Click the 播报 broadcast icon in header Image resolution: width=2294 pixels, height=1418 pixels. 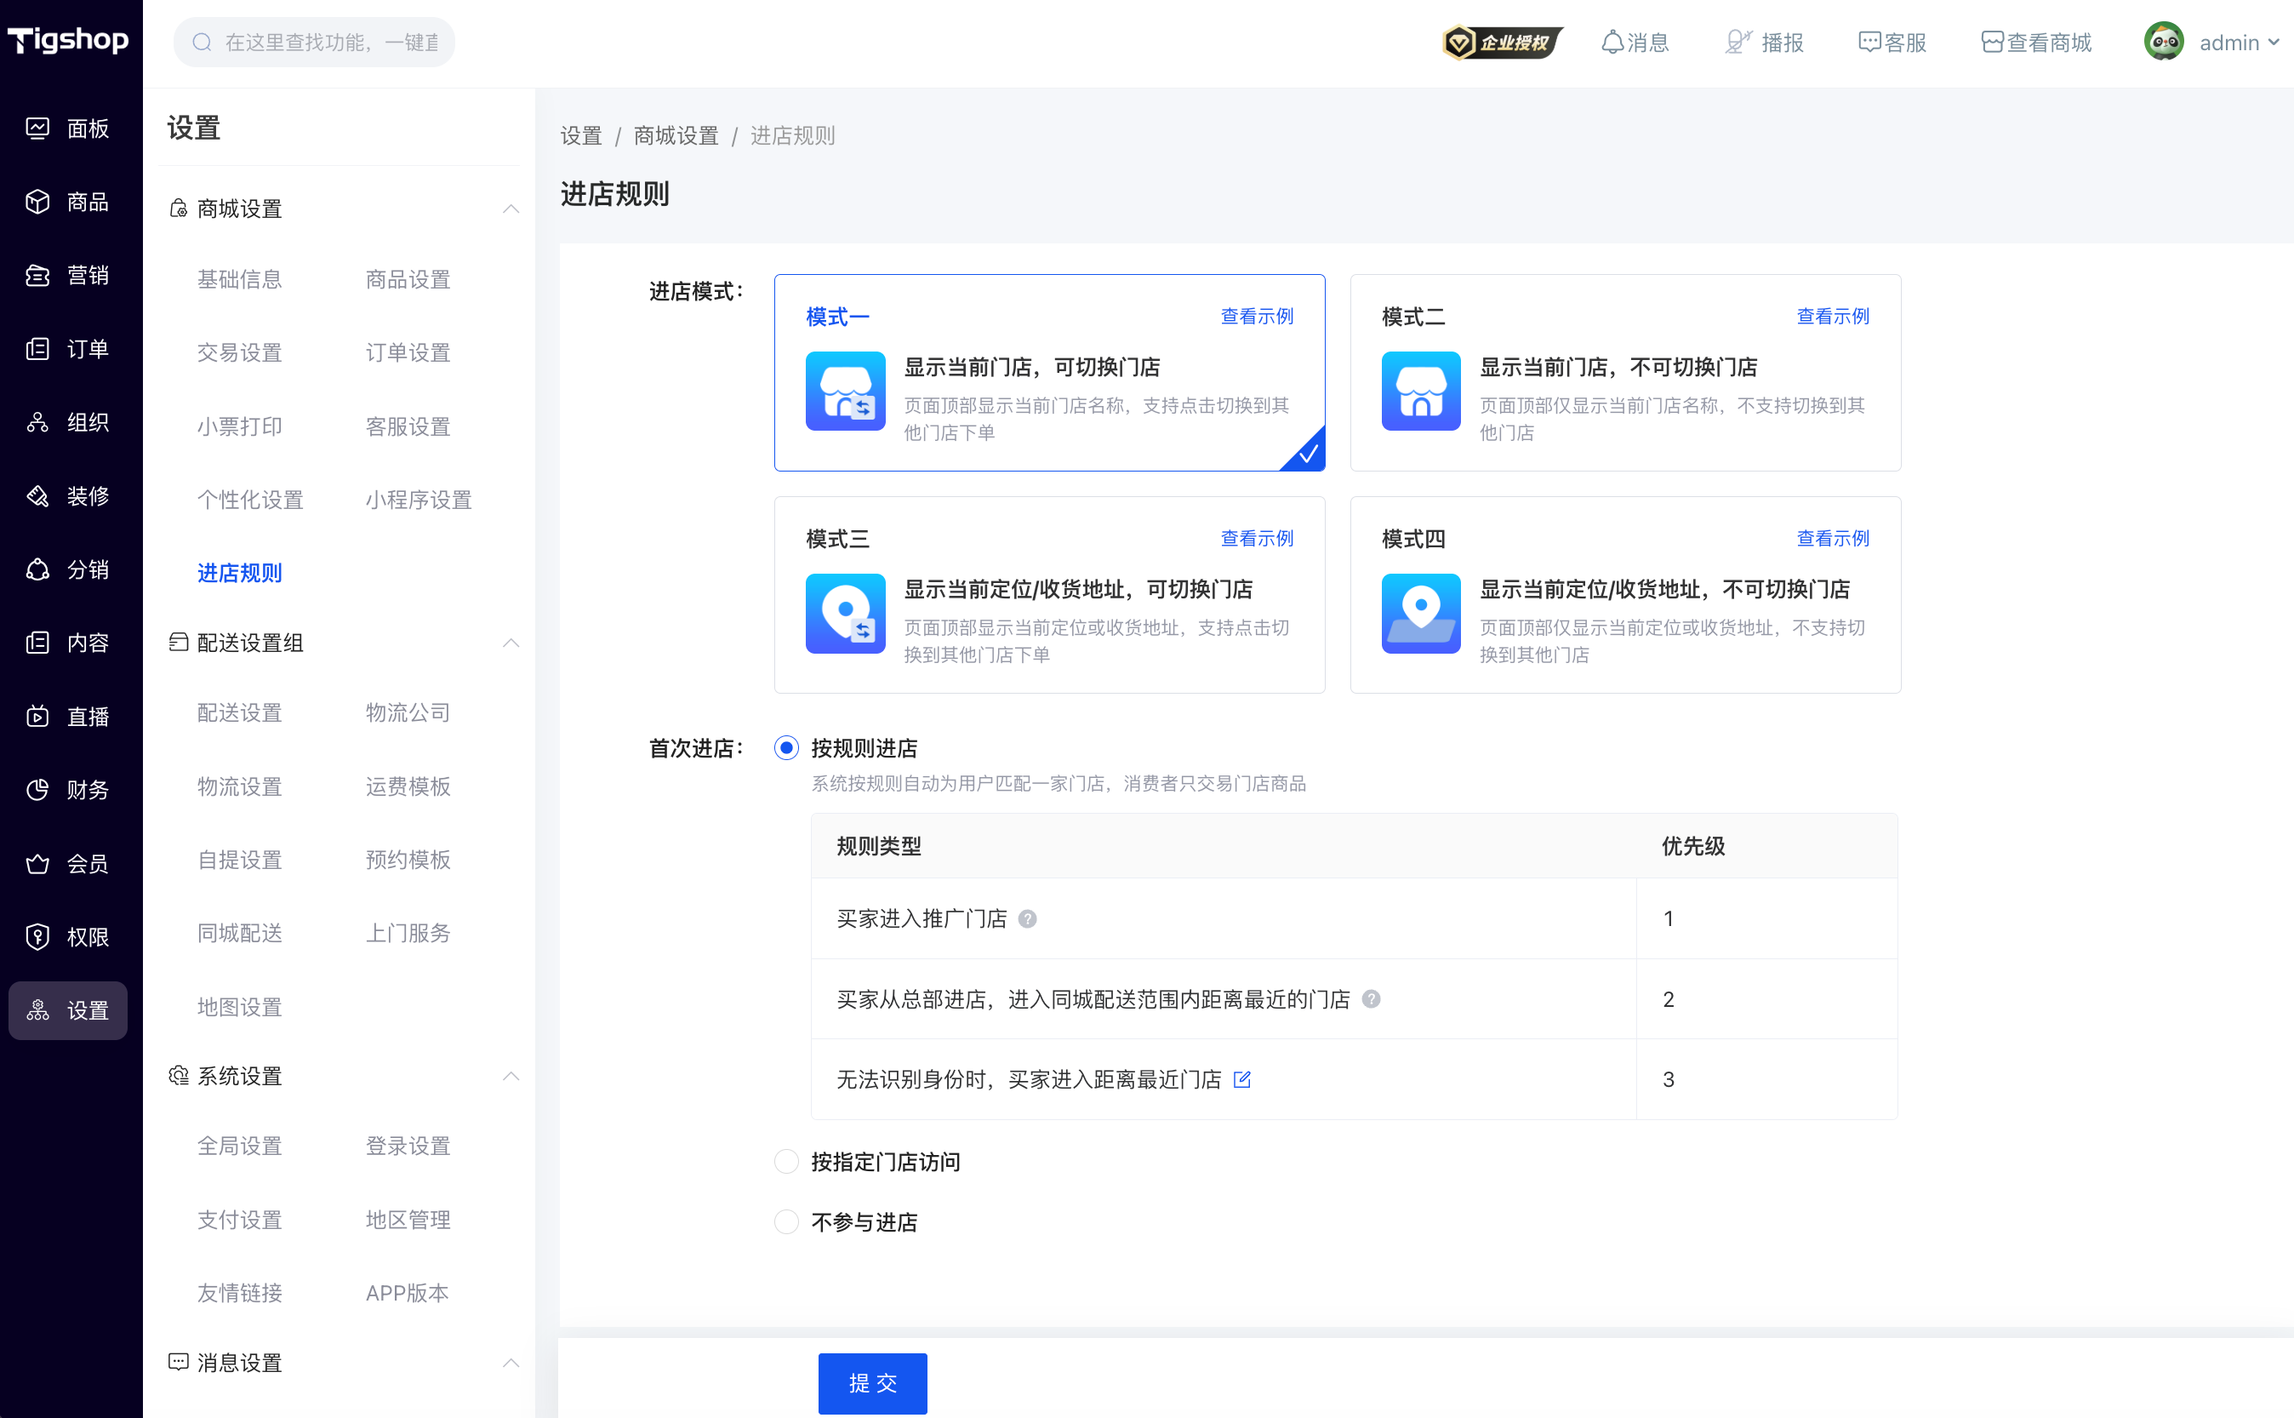click(x=1738, y=43)
